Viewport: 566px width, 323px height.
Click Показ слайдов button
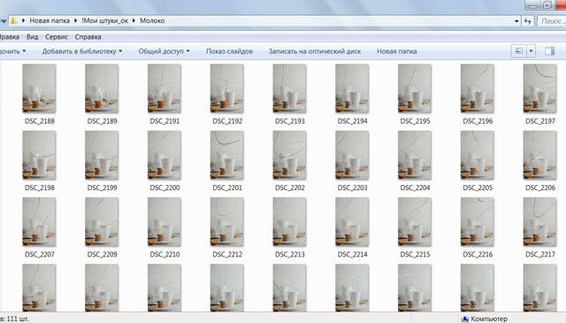(229, 51)
